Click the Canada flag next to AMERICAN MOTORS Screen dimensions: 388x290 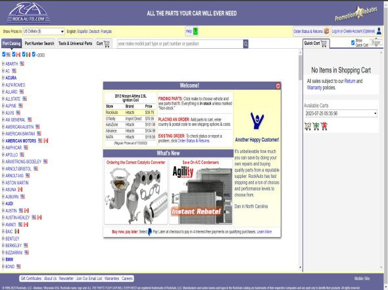pos(46,140)
